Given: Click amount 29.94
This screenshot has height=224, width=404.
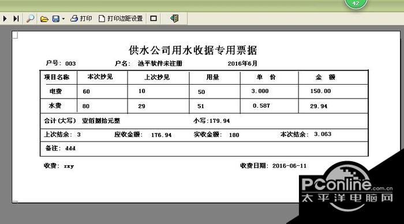Looking at the screenshot, I should (319, 106).
